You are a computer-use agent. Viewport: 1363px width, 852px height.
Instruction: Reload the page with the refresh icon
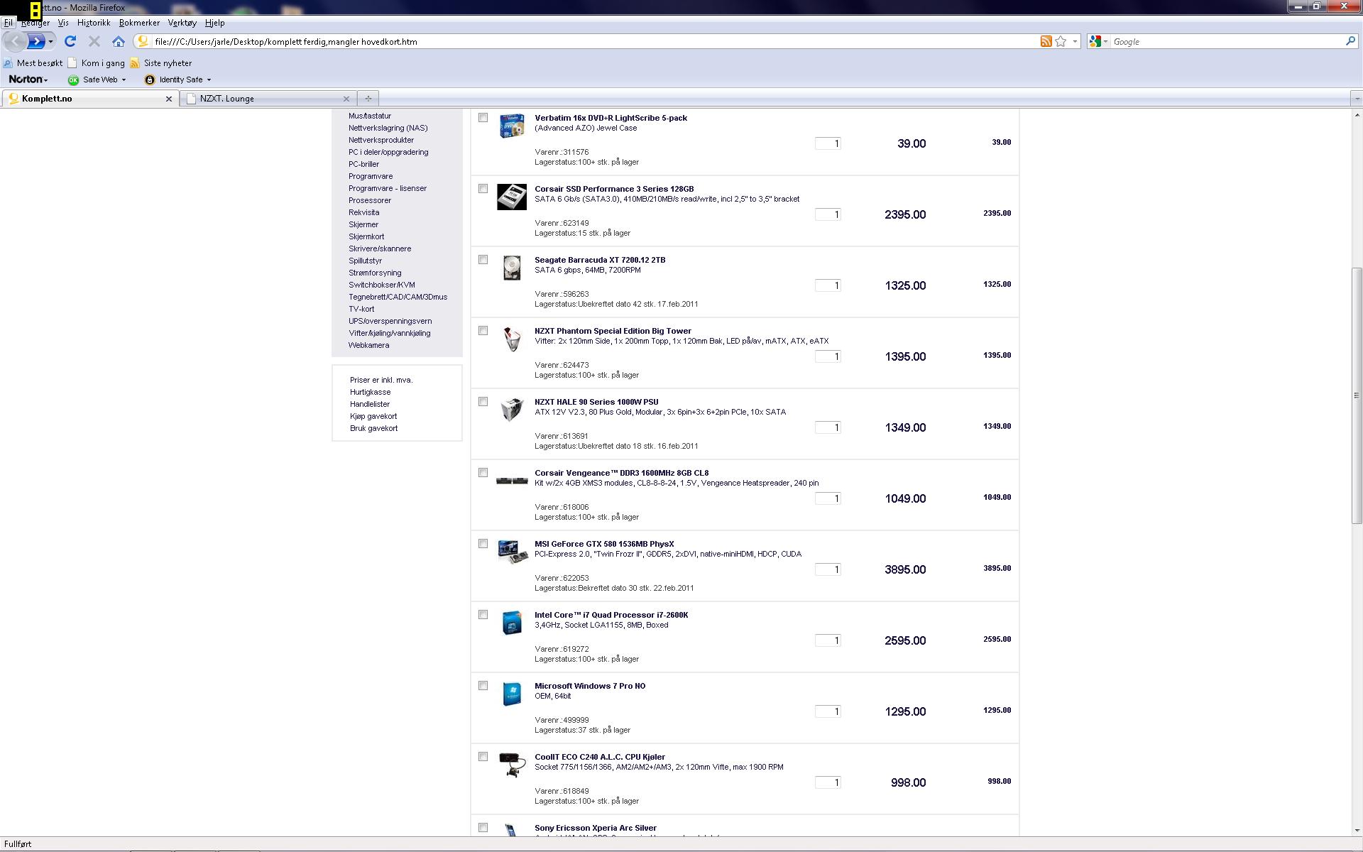point(70,41)
